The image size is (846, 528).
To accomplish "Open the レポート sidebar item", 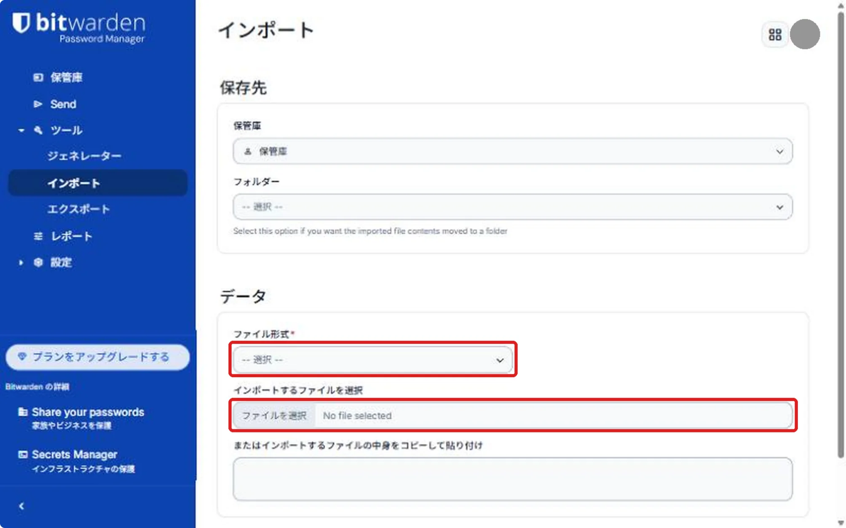I will point(72,236).
